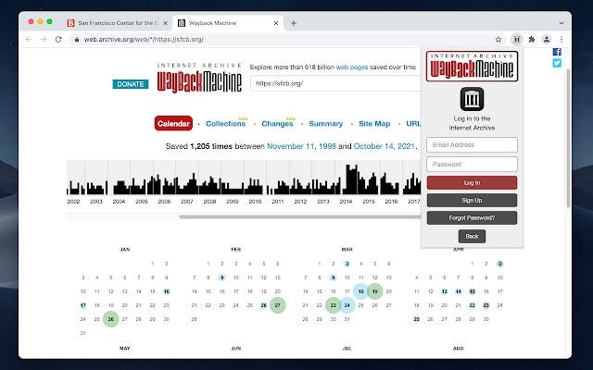This screenshot has height=370, width=593.
Task: Click the Facebook share icon
Action: point(557,52)
